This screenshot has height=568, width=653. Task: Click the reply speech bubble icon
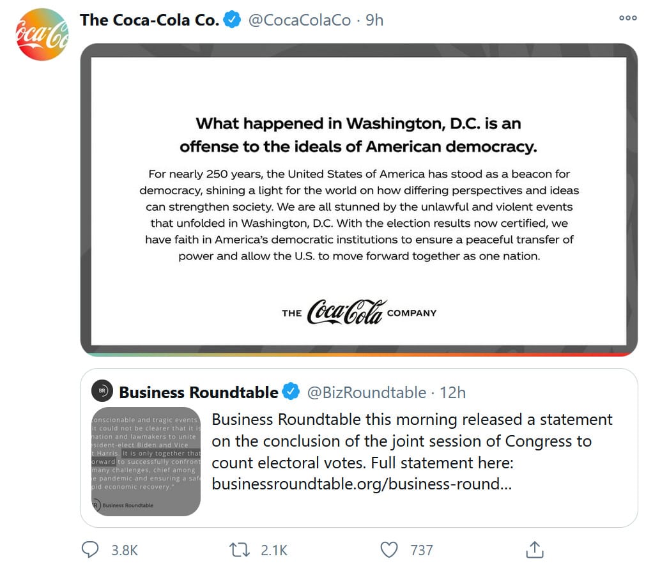click(91, 549)
